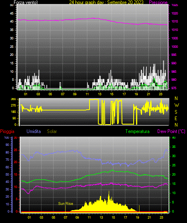Click the red 25 rain axis value
This screenshot has width=187, height=223.
click(x=16, y=150)
